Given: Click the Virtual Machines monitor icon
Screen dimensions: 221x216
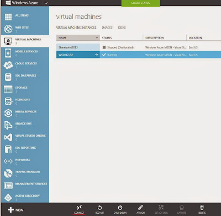Looking at the screenshot, I should tap(8, 41).
